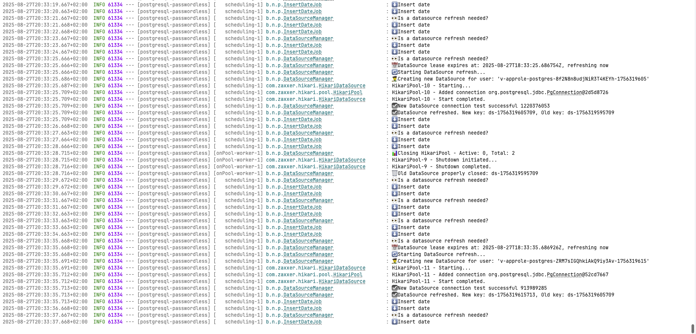Viewport: 696px width, 334px height.
Task: Click timestamp 2025-08-27T20:33:28.715 on Closing HikariPool line
Action: 45,153
